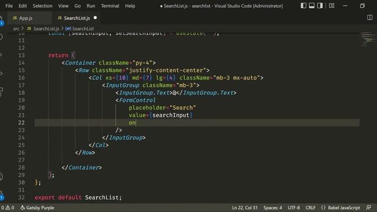Image resolution: width=377 pixels, height=212 pixels.
Task: Toggle the secondary side bar layout icon
Action: (320, 6)
